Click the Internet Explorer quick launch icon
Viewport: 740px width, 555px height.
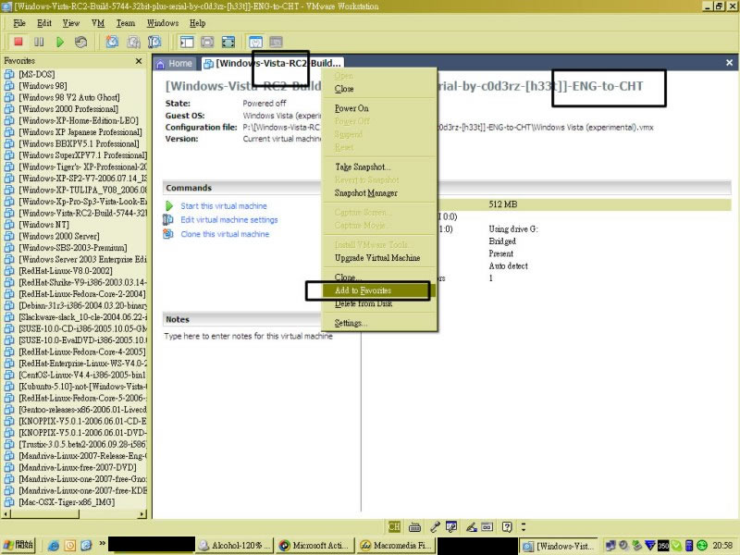(x=54, y=546)
